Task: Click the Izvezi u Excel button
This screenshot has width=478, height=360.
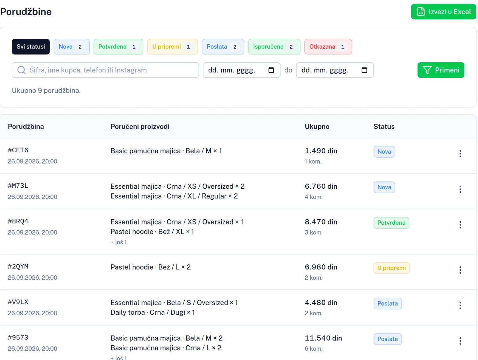Action: (443, 12)
